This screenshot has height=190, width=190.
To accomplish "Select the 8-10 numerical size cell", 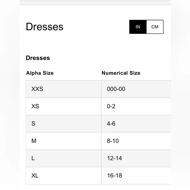I will (136, 141).
